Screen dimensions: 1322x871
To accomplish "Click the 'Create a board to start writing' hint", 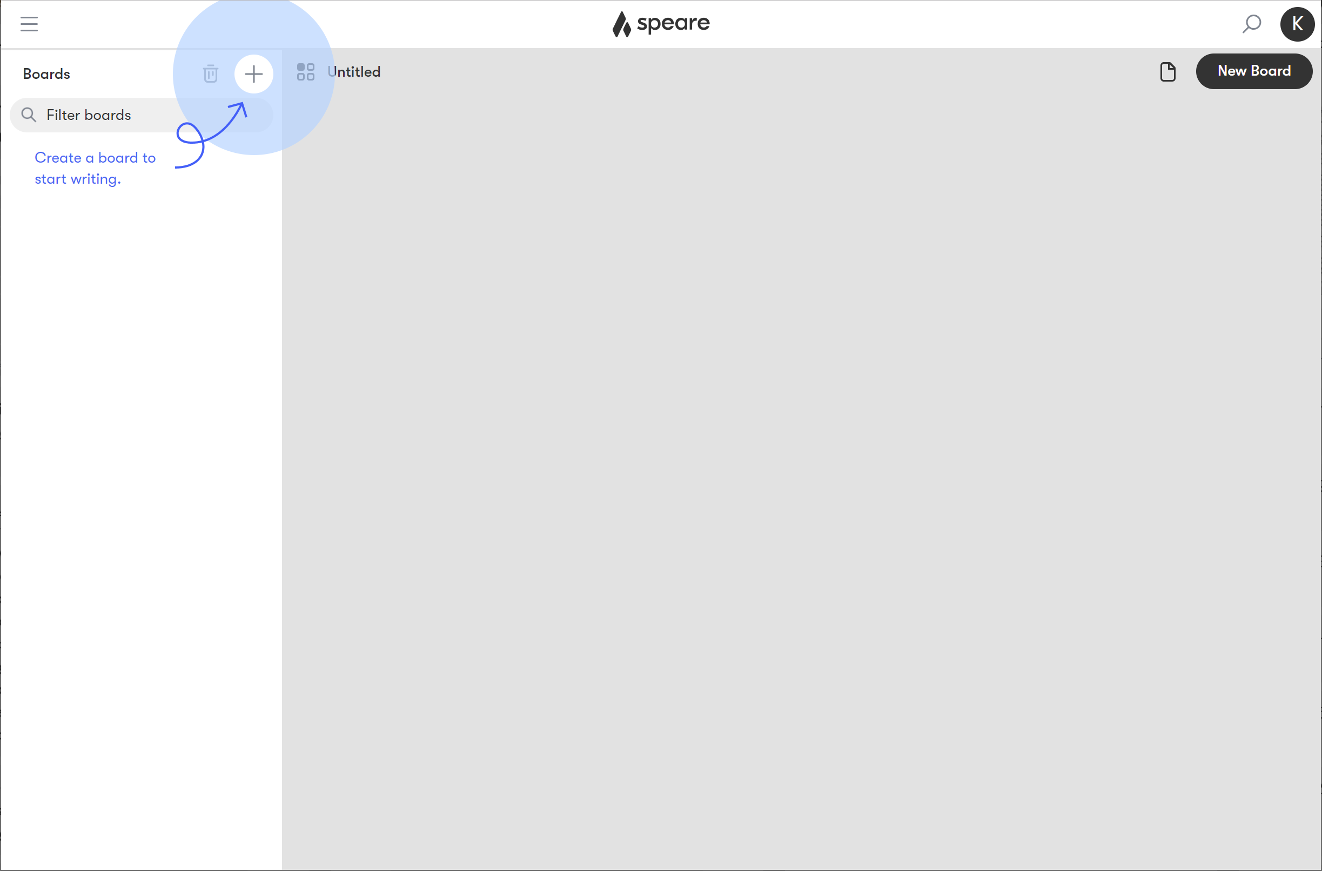I will tap(95, 169).
